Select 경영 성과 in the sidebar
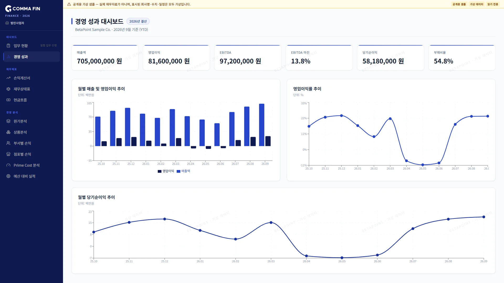504x283 pixels. pos(31,57)
